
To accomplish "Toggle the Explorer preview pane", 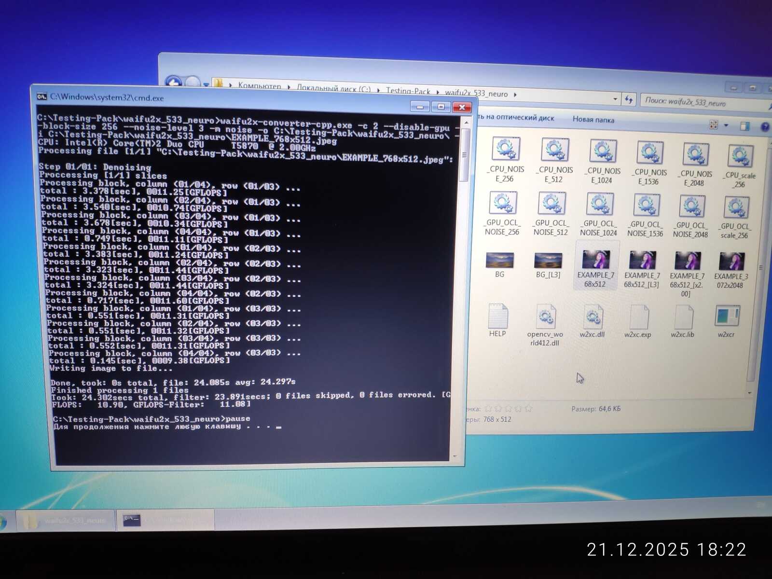I will pyautogui.click(x=745, y=126).
